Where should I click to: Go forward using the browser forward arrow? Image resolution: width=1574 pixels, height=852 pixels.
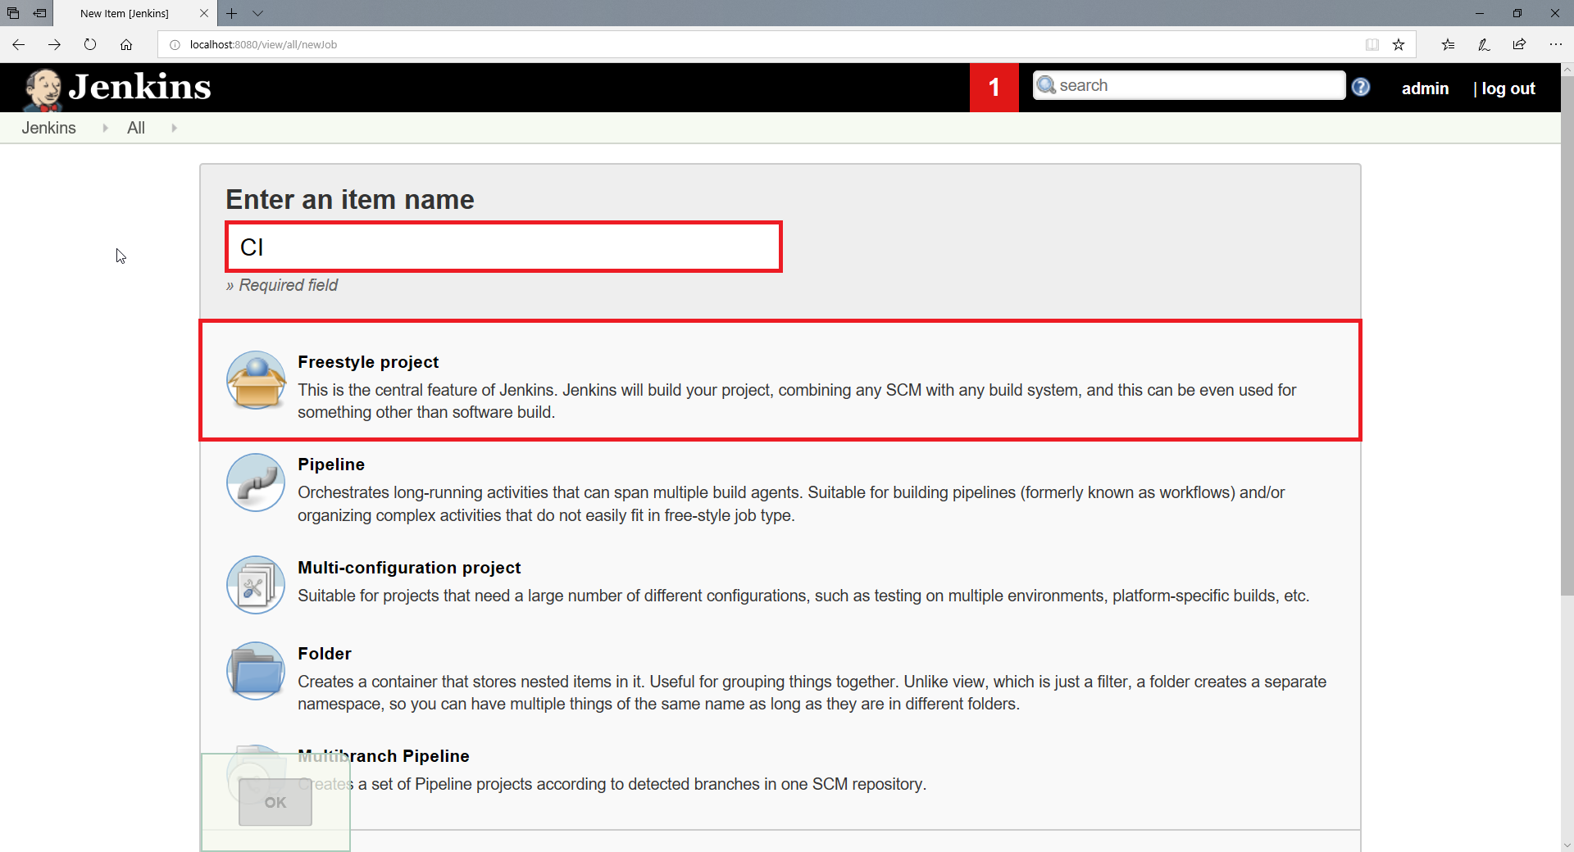click(54, 44)
